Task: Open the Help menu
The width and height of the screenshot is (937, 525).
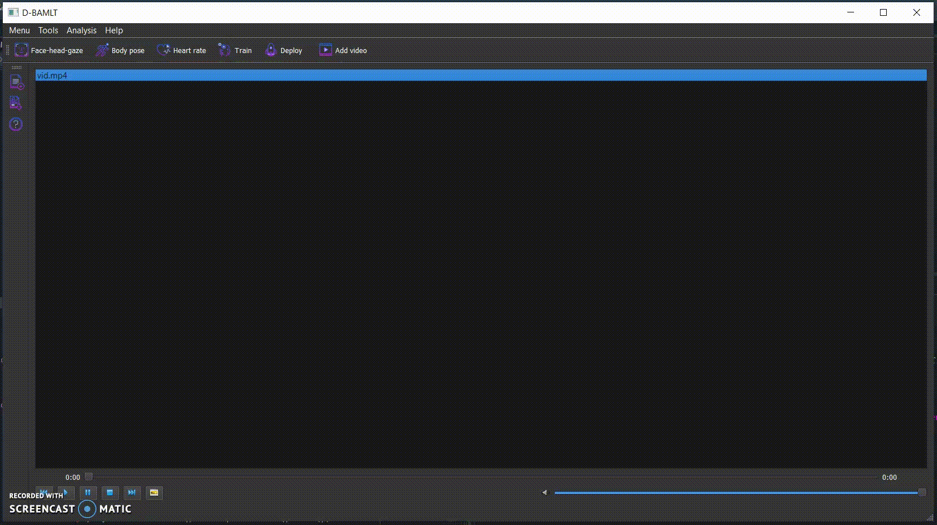Action: (113, 30)
